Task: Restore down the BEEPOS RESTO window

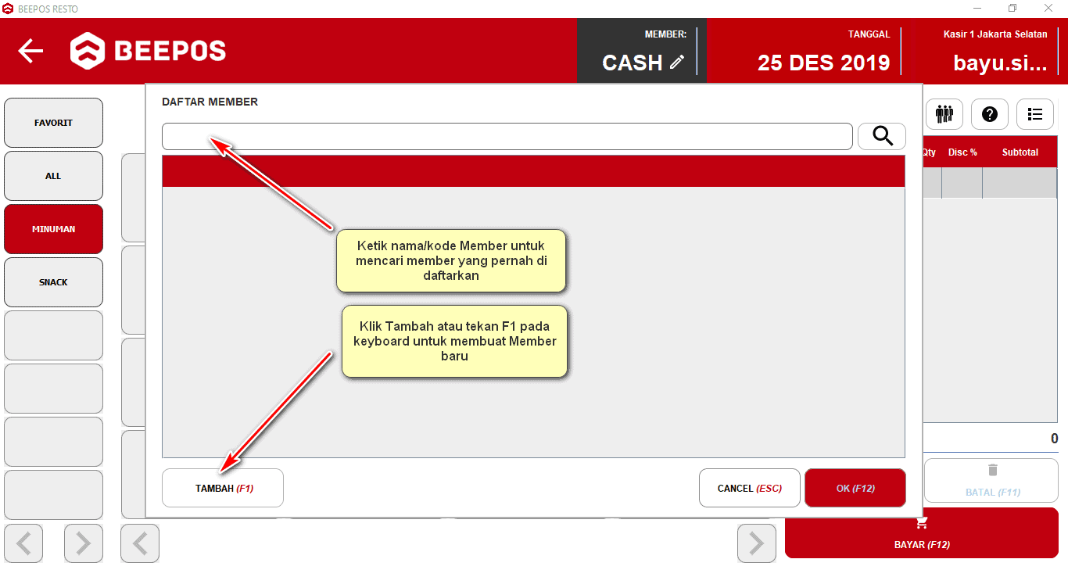Action: [x=1012, y=9]
